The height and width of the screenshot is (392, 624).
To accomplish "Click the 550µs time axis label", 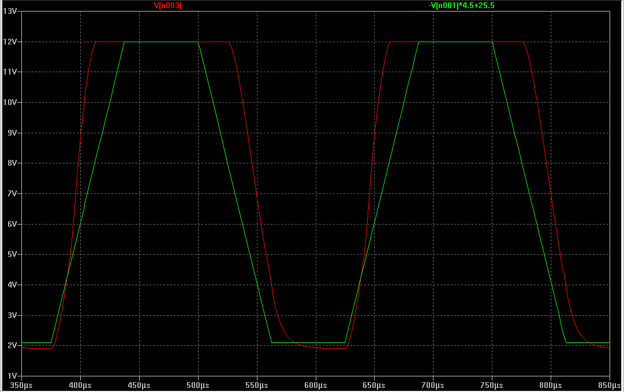I will click(x=257, y=385).
